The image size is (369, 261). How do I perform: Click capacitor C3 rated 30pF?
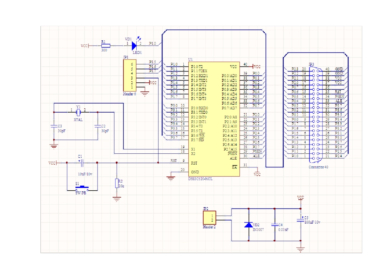pyautogui.click(x=54, y=126)
